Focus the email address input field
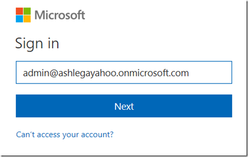Image resolution: width=248 pixels, height=157 pixels. 124,72
